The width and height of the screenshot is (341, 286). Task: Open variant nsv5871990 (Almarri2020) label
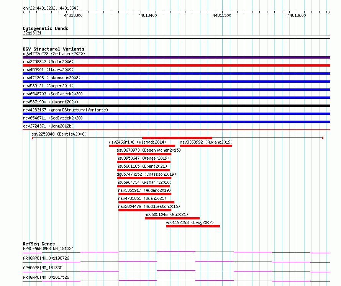coord(51,102)
